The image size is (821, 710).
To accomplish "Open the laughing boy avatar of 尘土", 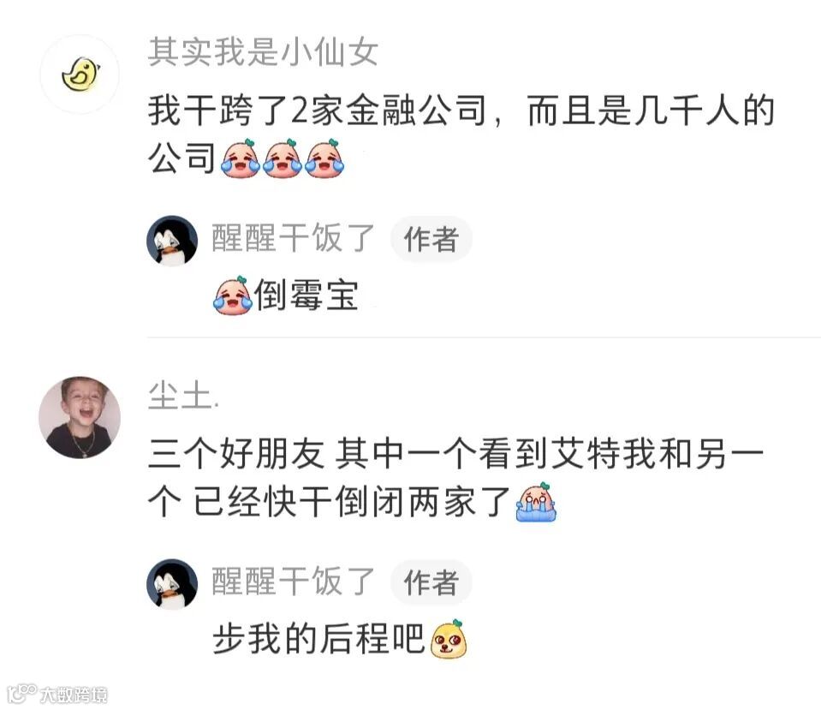I will (80, 417).
